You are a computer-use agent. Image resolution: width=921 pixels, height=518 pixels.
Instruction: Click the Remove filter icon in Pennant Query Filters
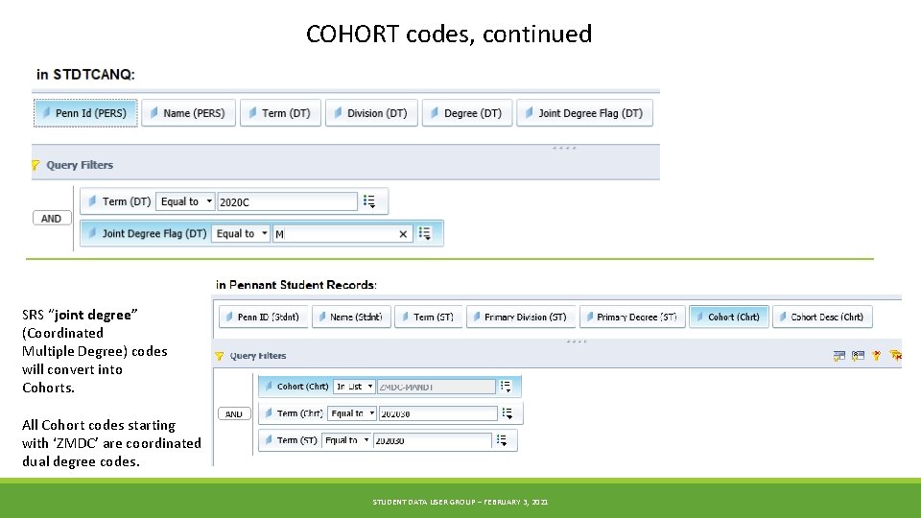[x=876, y=355]
